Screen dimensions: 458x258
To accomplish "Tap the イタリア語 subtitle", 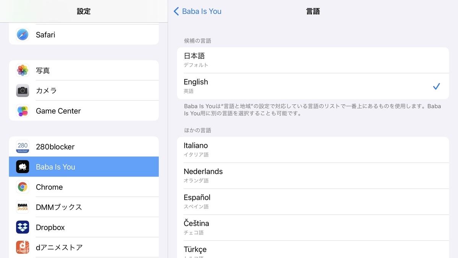I will tap(196, 155).
